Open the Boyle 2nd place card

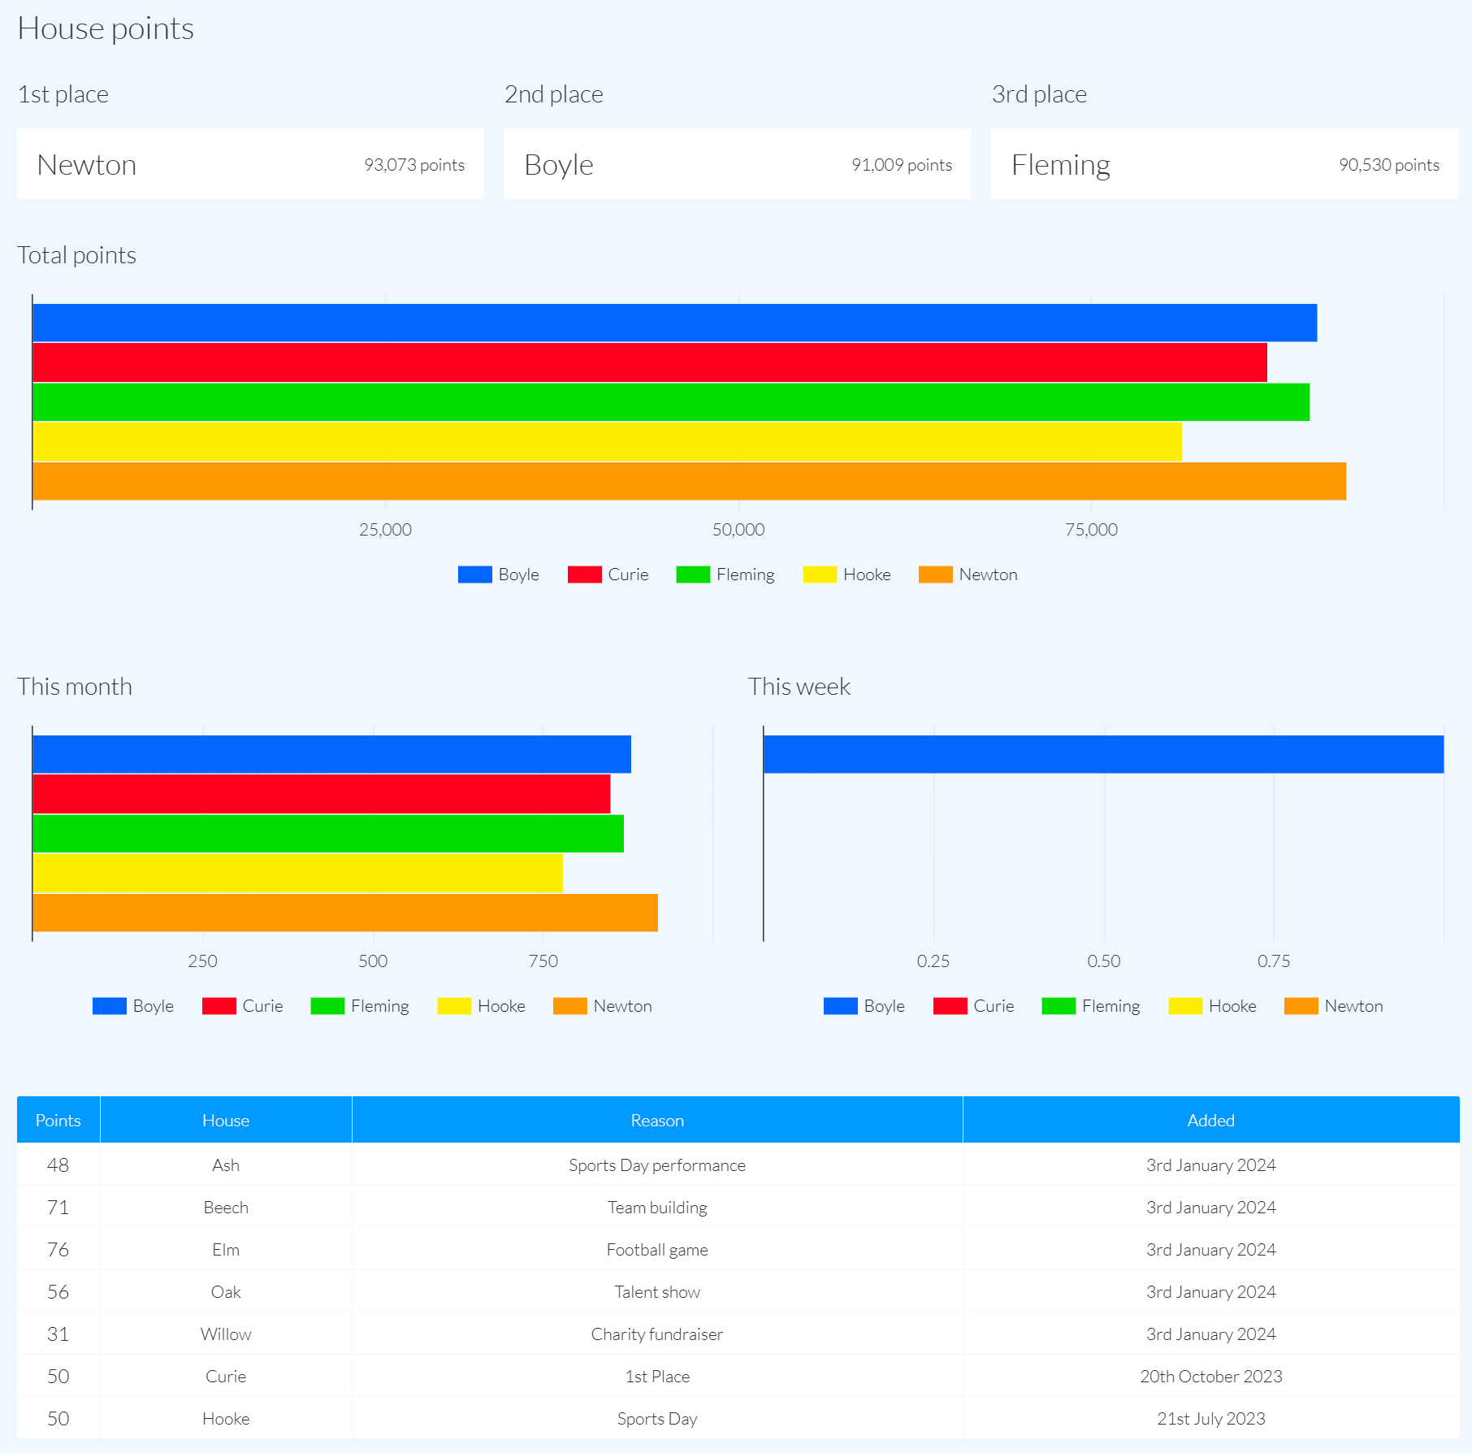pos(737,164)
